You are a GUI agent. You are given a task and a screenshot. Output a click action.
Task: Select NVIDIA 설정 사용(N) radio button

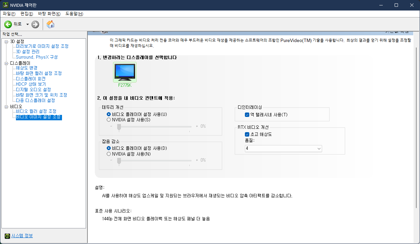coord(129,154)
